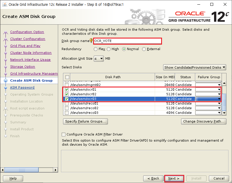Image resolution: width=232 pixels, height=183 pixels.
Task: Open Failure Group dropdown for ocr02
Action: coord(208,94)
